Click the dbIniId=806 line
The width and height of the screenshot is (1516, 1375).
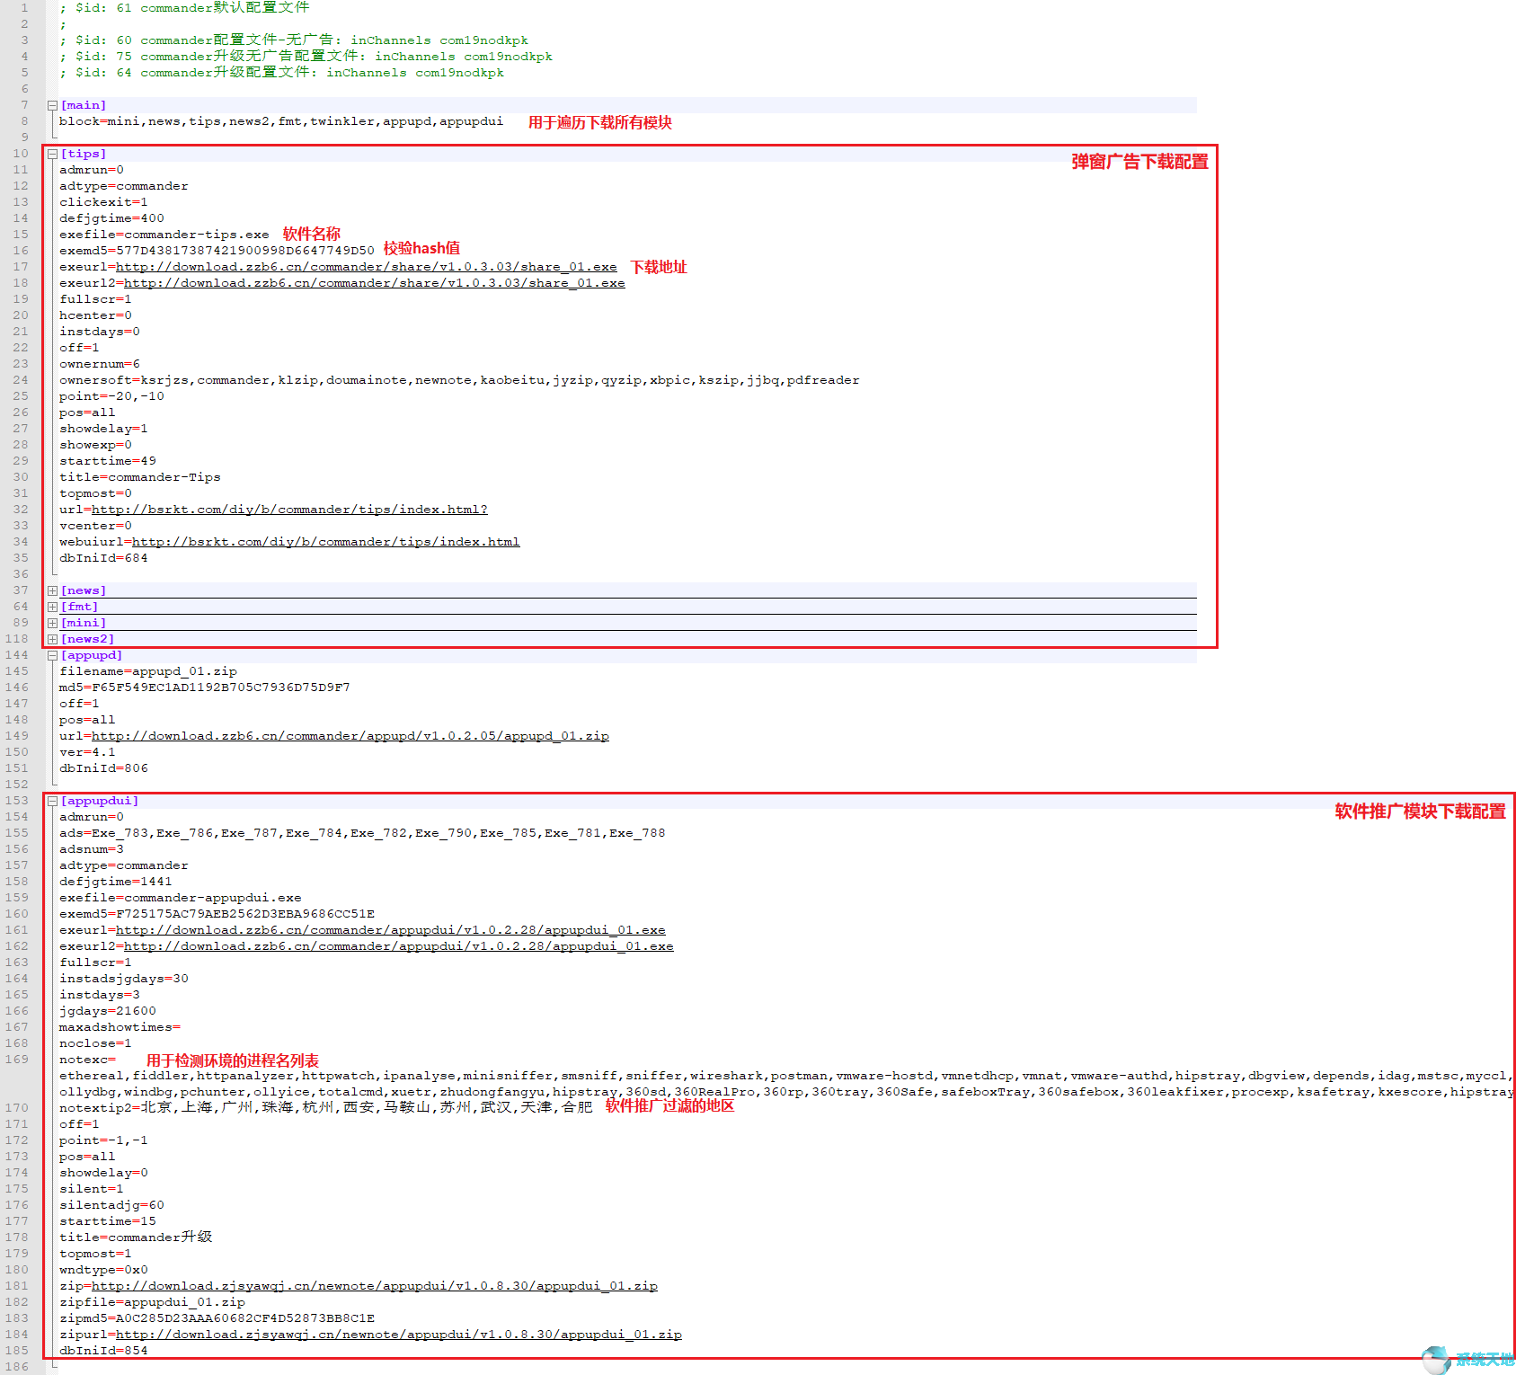tap(103, 768)
